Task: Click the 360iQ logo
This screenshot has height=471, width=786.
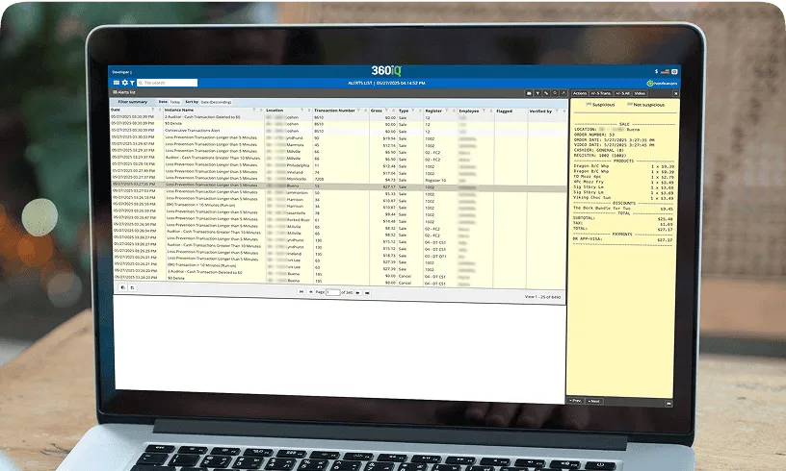Action: click(x=386, y=71)
